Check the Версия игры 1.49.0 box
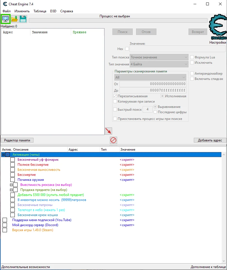The width and height of the screenshot is (227, 270). pyautogui.click(x=5, y=230)
